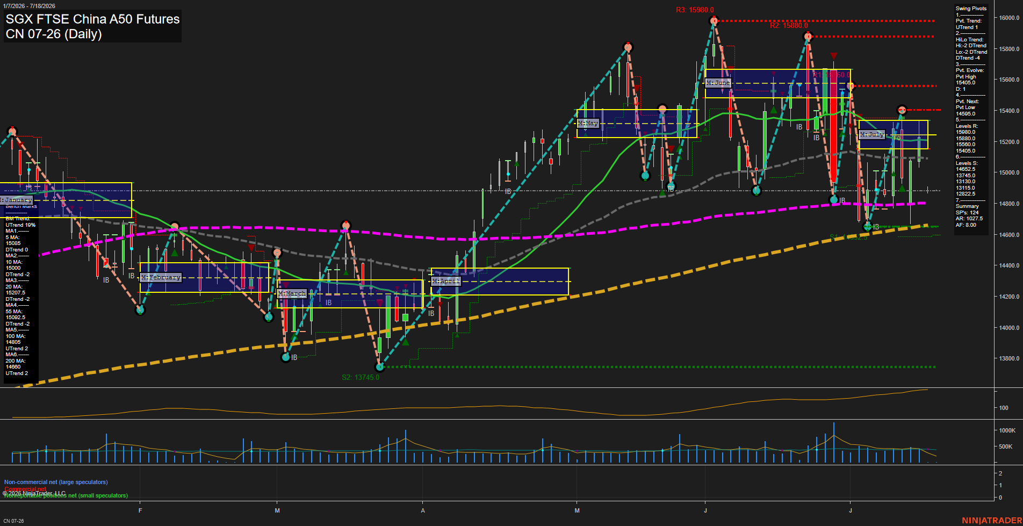Click the swing pivot high marker at R3
The width and height of the screenshot is (1023, 526).
714,21
